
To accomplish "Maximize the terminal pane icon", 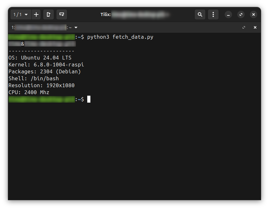I will click(243, 27).
